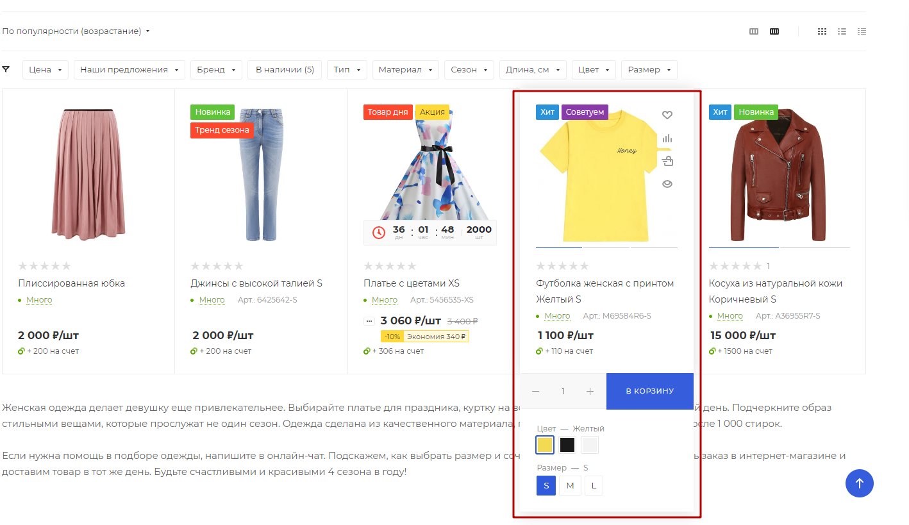Click brown leather jacket image
Screen dimensions: 909x525
pos(780,174)
